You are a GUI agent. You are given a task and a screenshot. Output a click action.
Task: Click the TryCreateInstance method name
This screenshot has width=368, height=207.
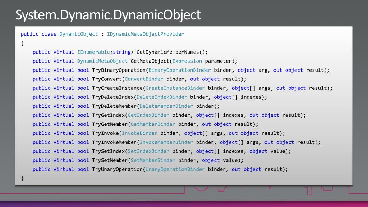point(118,88)
